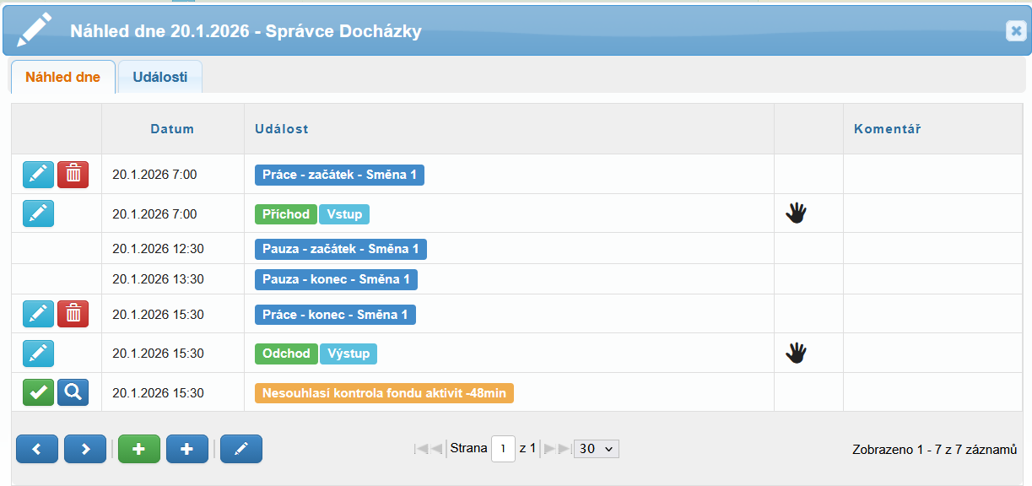Go to previous day with left arrow button
This screenshot has height=486, width=1032.
click(37, 450)
